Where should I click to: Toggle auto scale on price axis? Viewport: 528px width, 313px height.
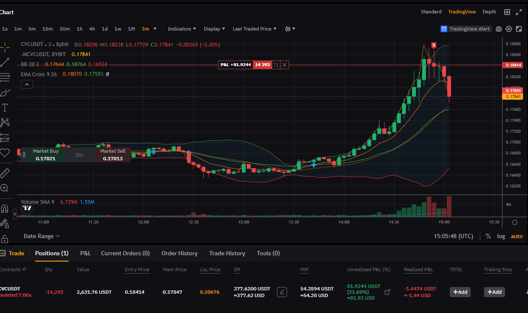click(x=517, y=236)
